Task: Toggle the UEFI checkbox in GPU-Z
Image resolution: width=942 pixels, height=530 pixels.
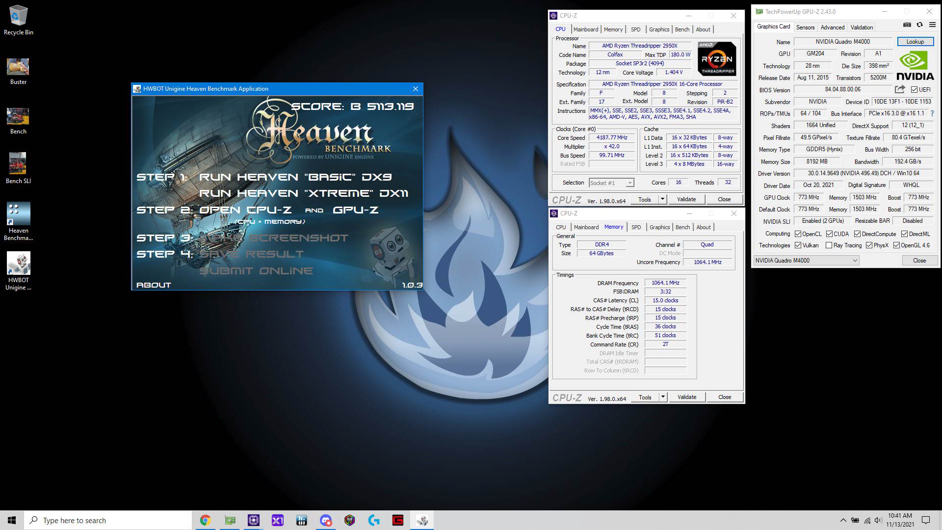Action: [x=914, y=89]
